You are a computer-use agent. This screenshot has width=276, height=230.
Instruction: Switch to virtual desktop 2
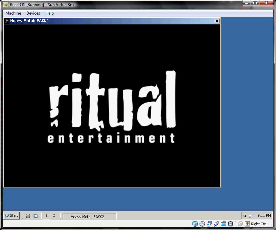click(54, 216)
